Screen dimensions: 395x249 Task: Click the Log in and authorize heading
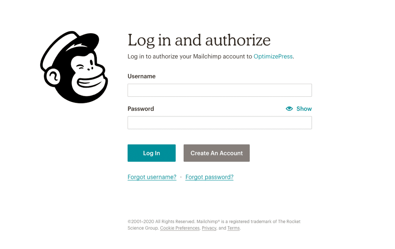tap(199, 40)
